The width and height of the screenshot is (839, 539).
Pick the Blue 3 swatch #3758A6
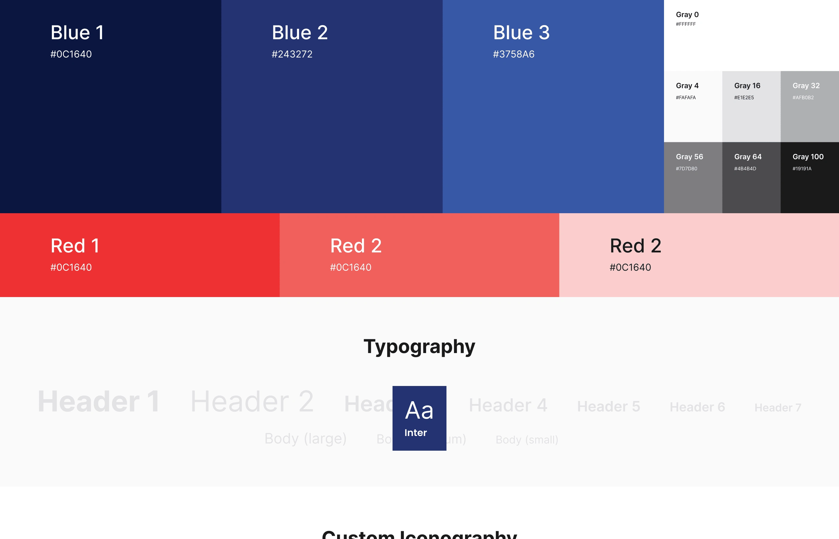(x=553, y=106)
